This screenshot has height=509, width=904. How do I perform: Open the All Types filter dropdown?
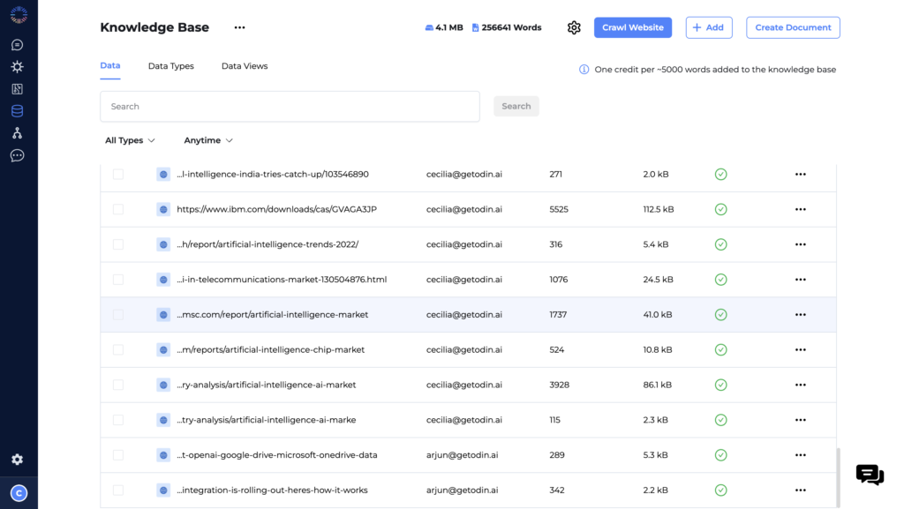click(x=129, y=140)
